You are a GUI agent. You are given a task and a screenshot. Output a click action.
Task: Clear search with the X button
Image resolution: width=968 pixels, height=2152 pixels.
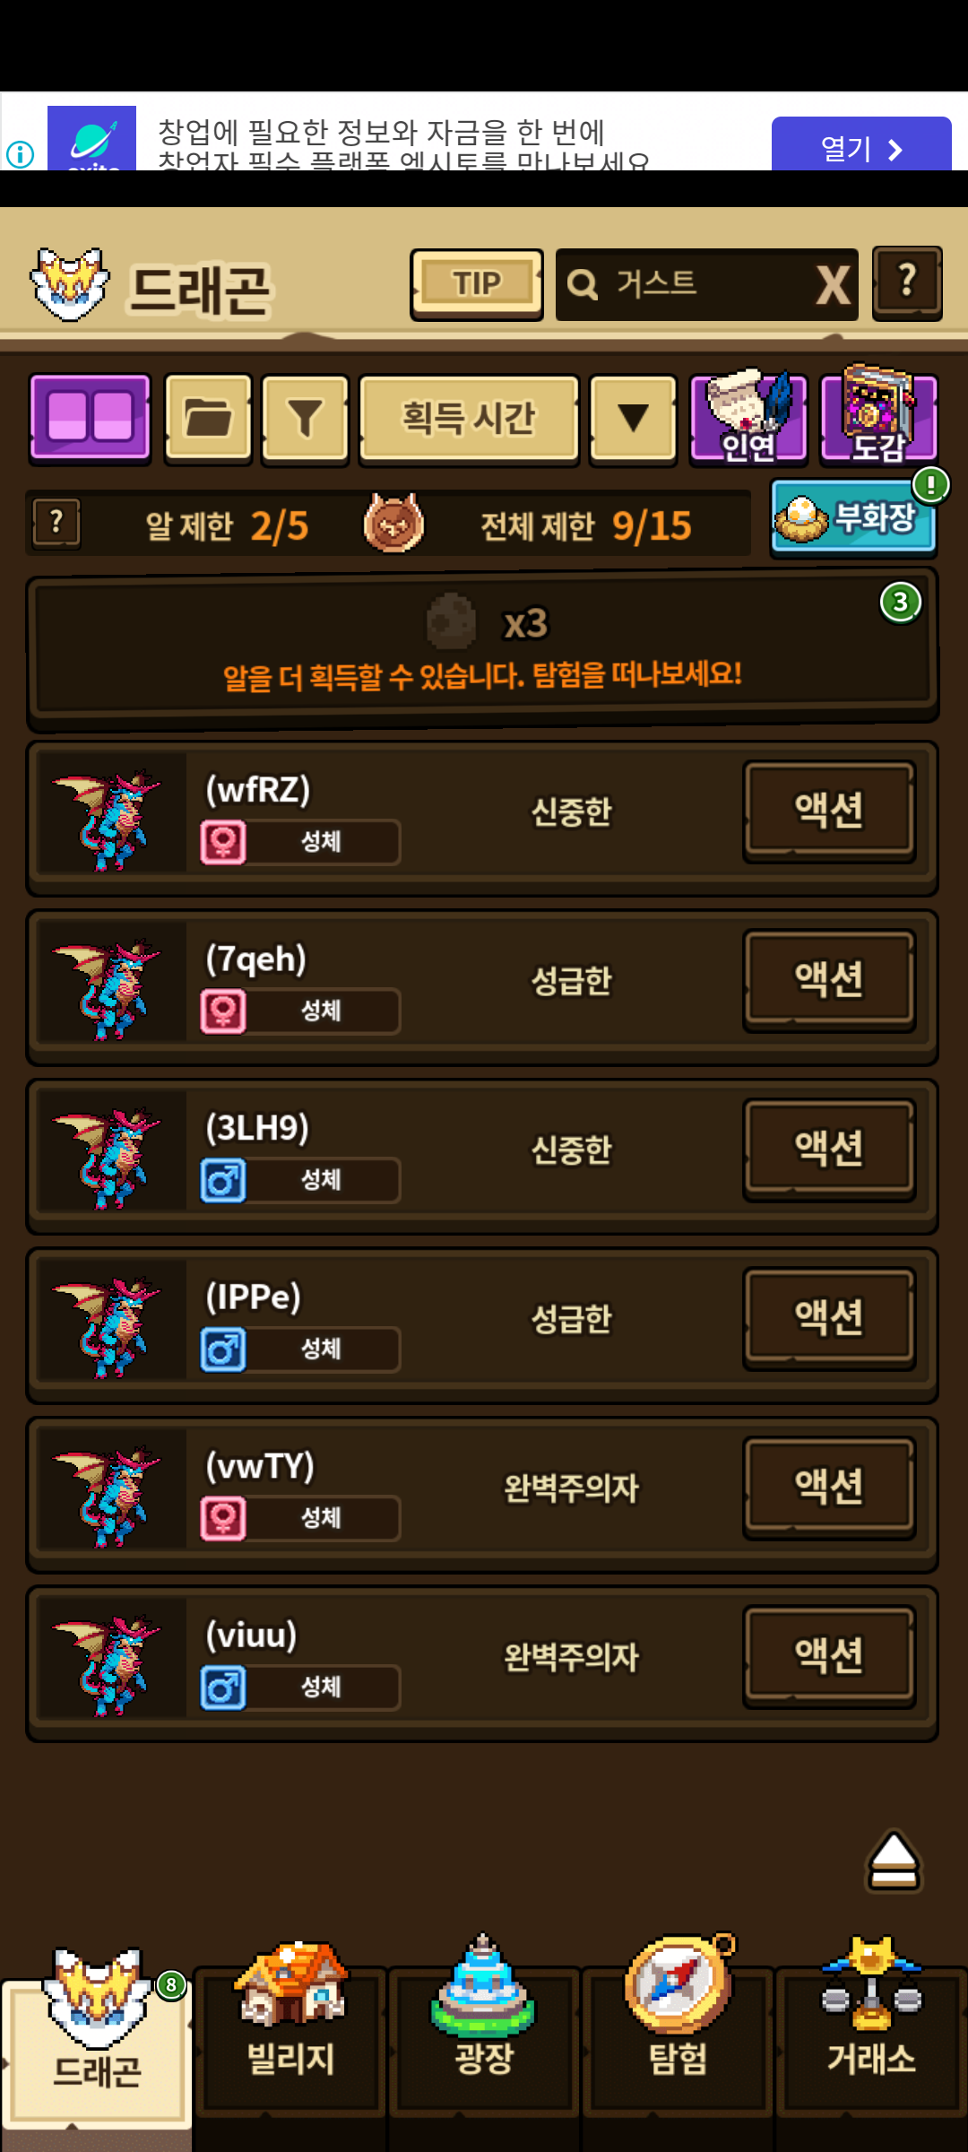[833, 286]
